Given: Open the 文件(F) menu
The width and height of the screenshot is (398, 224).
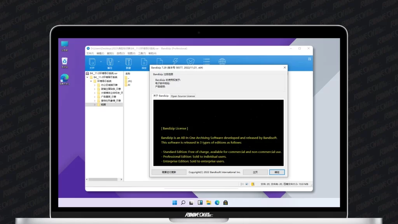Looking at the screenshot, I should coord(90,53).
